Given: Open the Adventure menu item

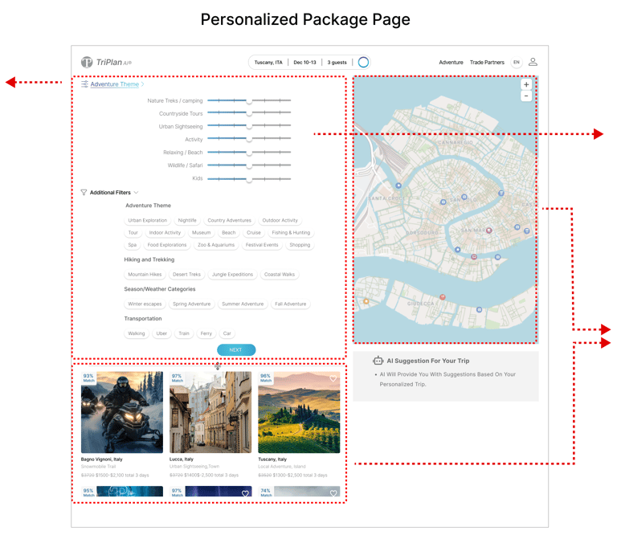Looking at the screenshot, I should [x=451, y=62].
